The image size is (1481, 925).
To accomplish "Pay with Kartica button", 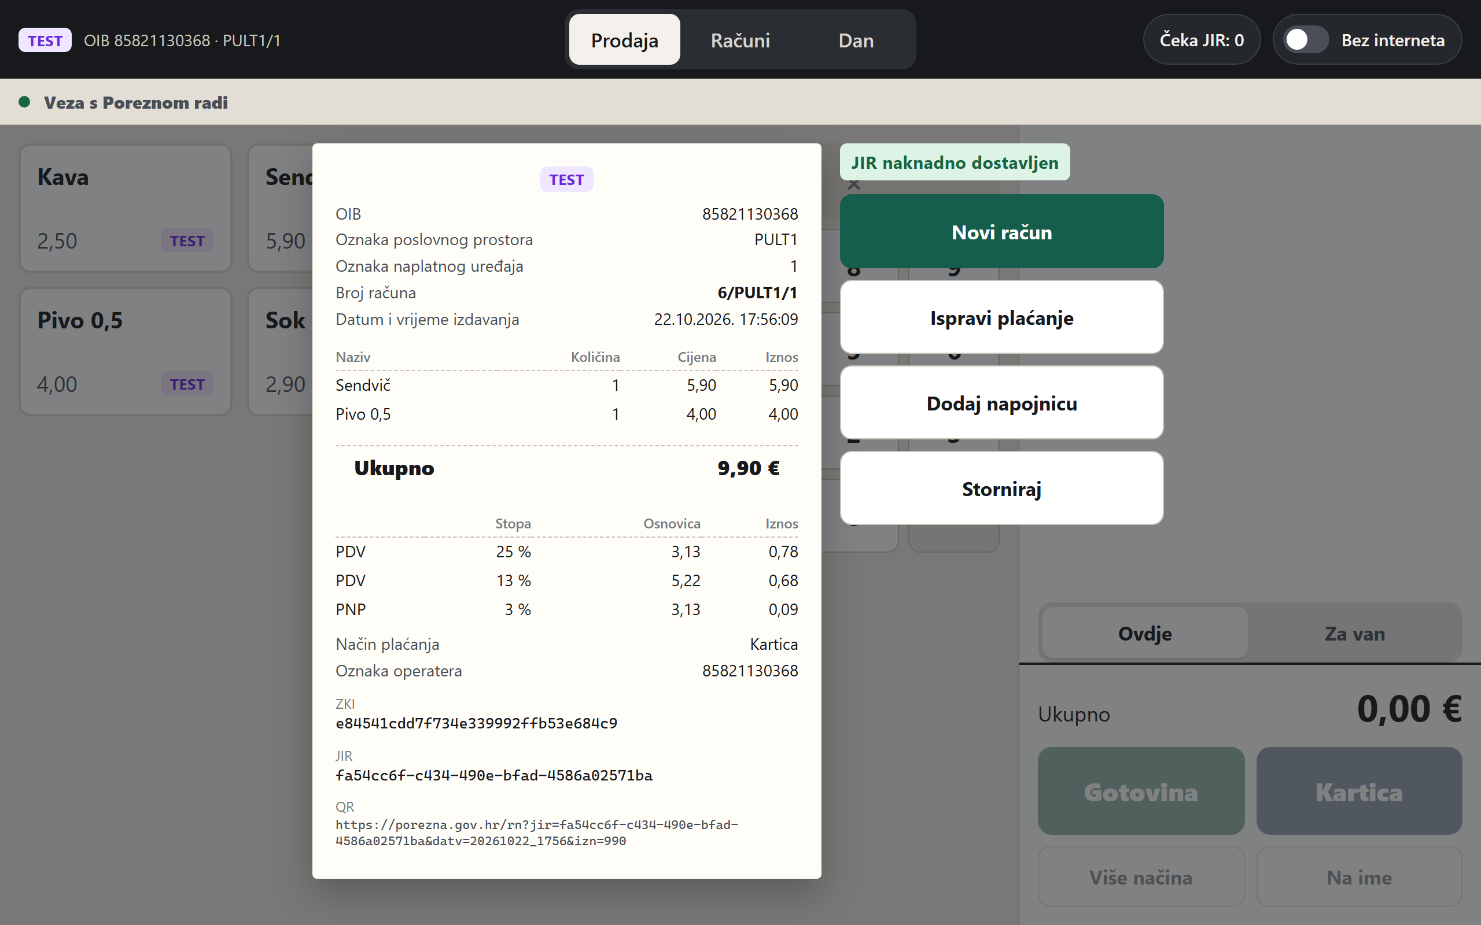I will point(1358,791).
